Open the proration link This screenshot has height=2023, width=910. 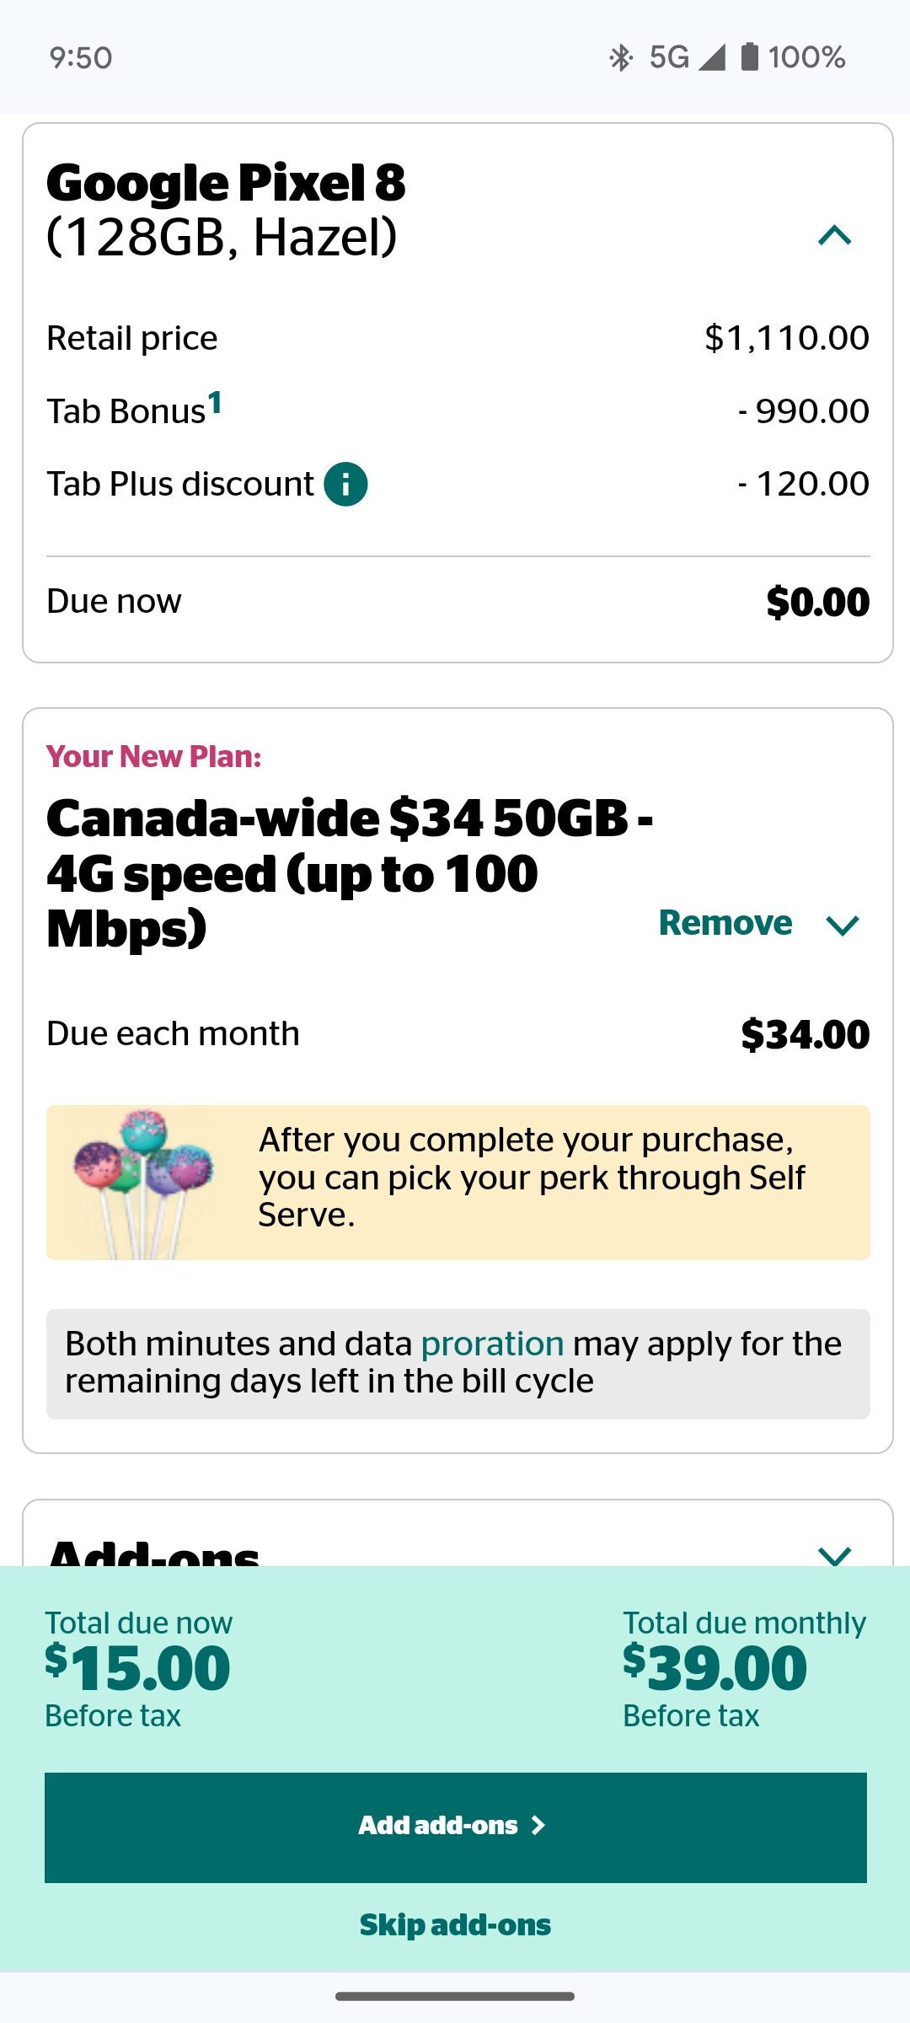(491, 1343)
